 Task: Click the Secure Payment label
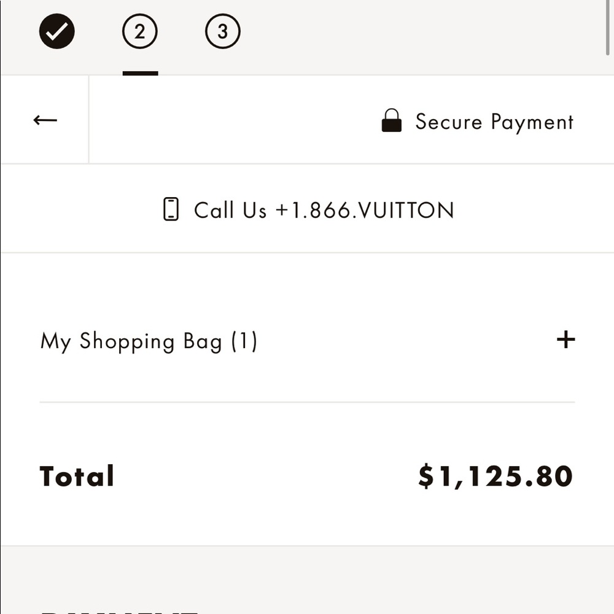coord(494,122)
